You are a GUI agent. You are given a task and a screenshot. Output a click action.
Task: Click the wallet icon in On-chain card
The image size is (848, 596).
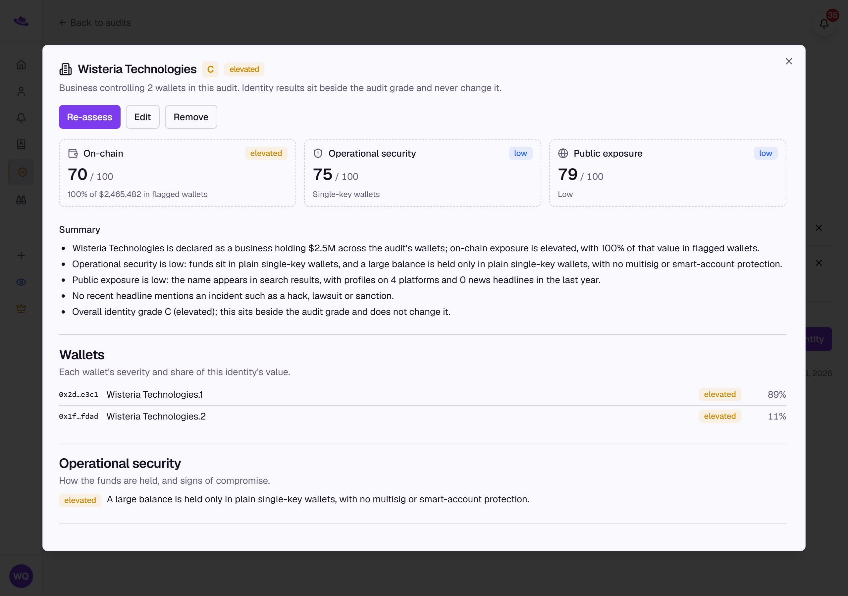pyautogui.click(x=73, y=153)
